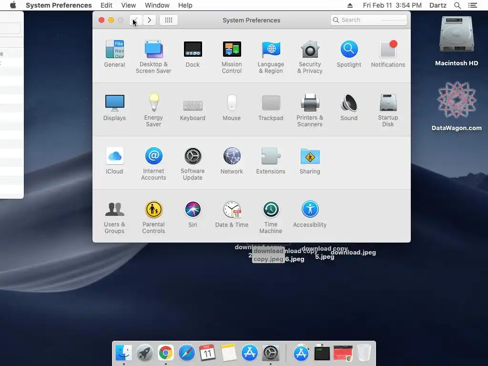This screenshot has width=488, height=366.
Task: Open Safari from the Dock
Action: [187, 353]
